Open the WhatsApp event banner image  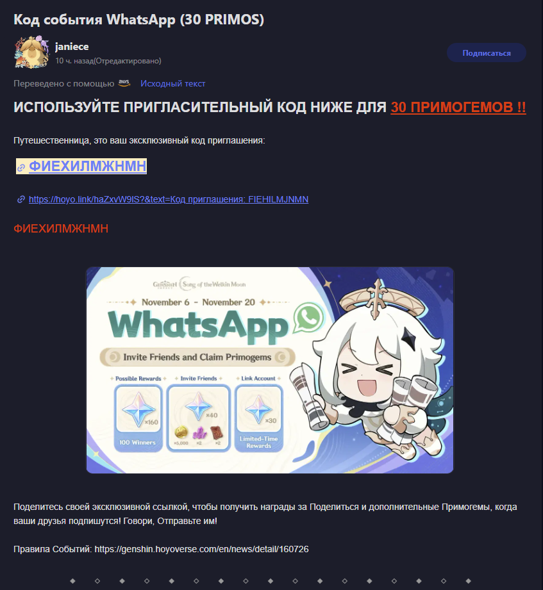(270, 370)
